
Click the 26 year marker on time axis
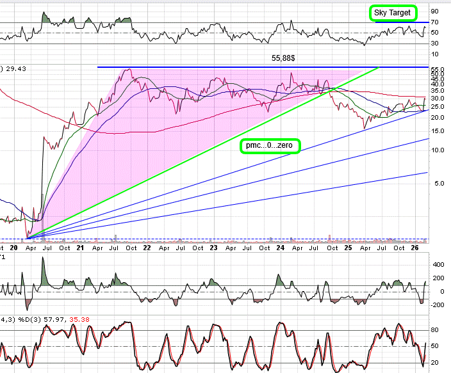(414, 248)
